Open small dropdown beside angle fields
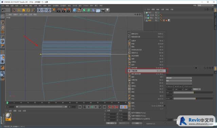 pyautogui.click(x=197, y=89)
